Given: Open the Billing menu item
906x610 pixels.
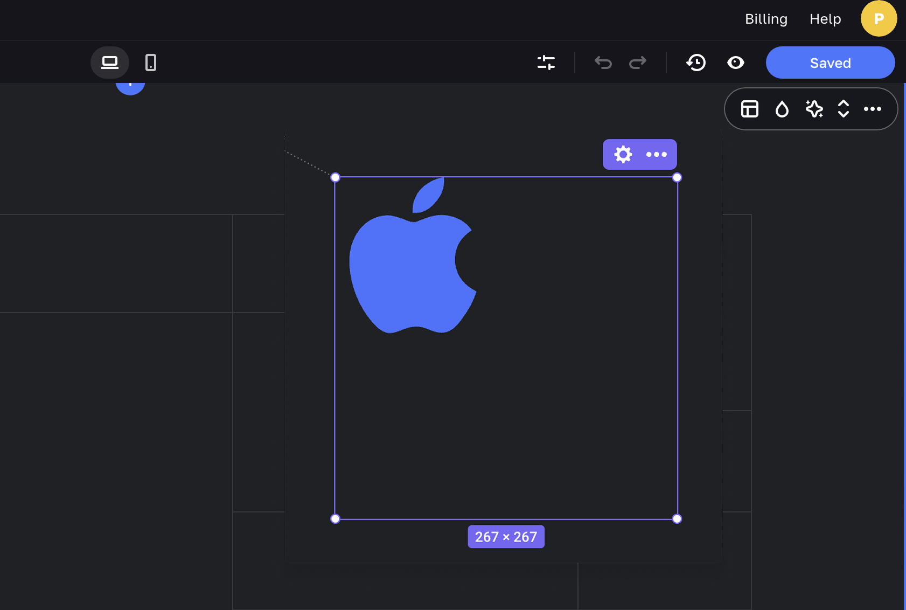Looking at the screenshot, I should (766, 19).
